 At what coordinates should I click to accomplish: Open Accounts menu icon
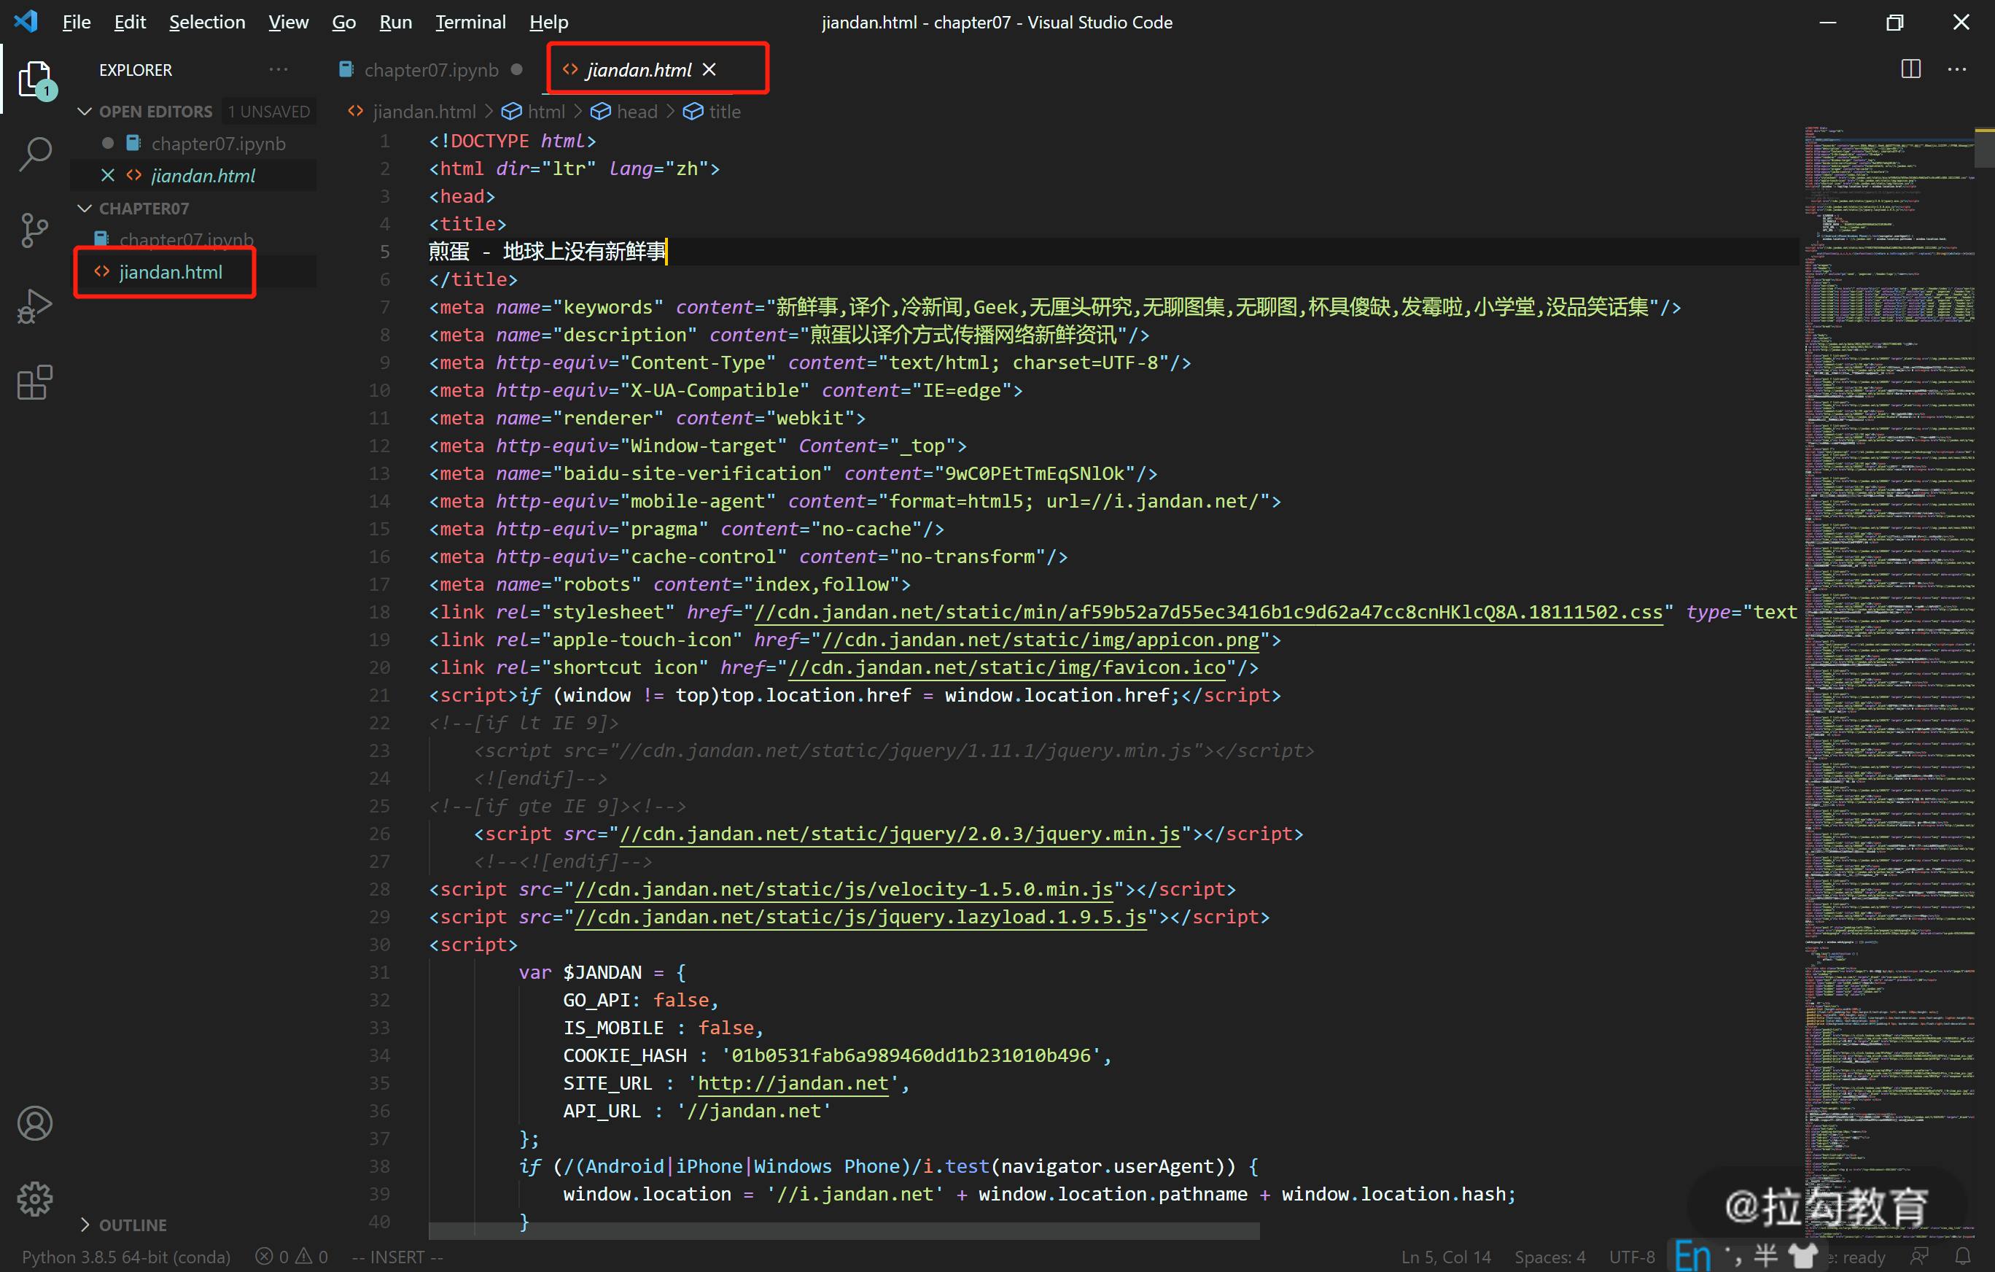[x=35, y=1122]
